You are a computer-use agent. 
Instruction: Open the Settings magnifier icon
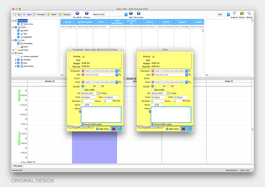pos(249,13)
